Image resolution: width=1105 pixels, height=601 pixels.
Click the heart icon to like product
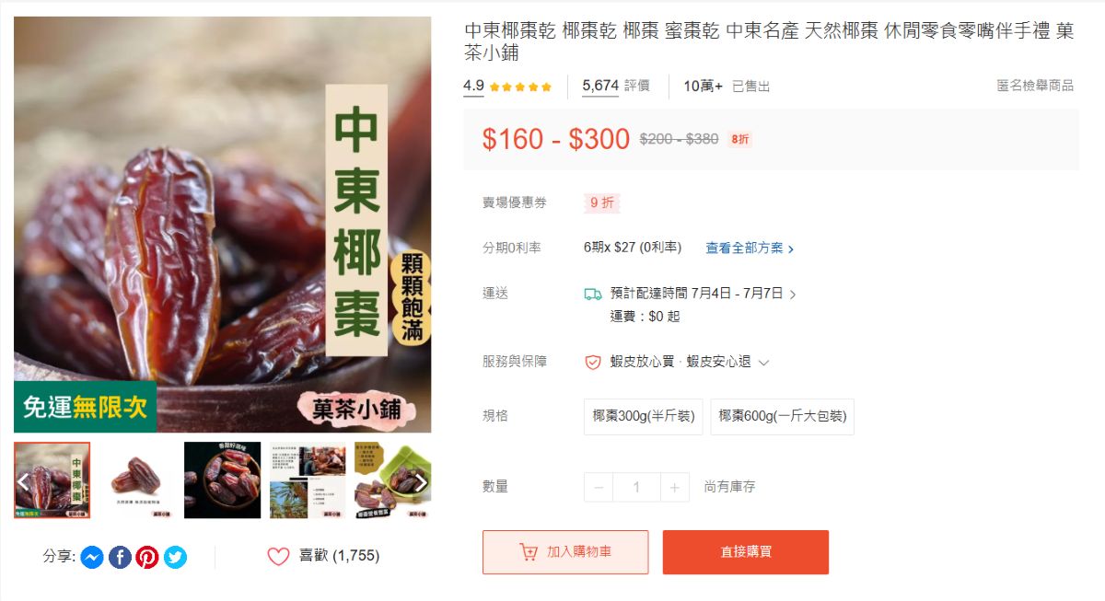(278, 556)
